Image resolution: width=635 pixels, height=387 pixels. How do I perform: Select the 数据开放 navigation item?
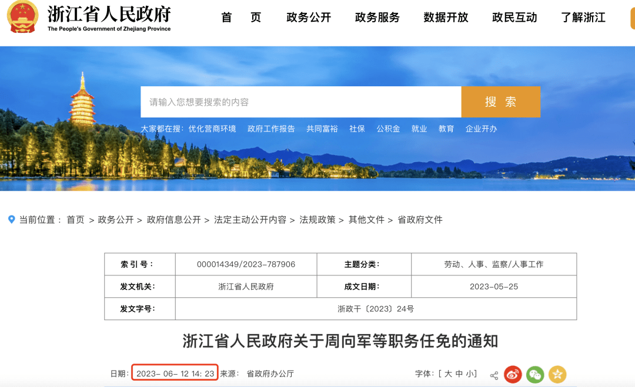445,18
